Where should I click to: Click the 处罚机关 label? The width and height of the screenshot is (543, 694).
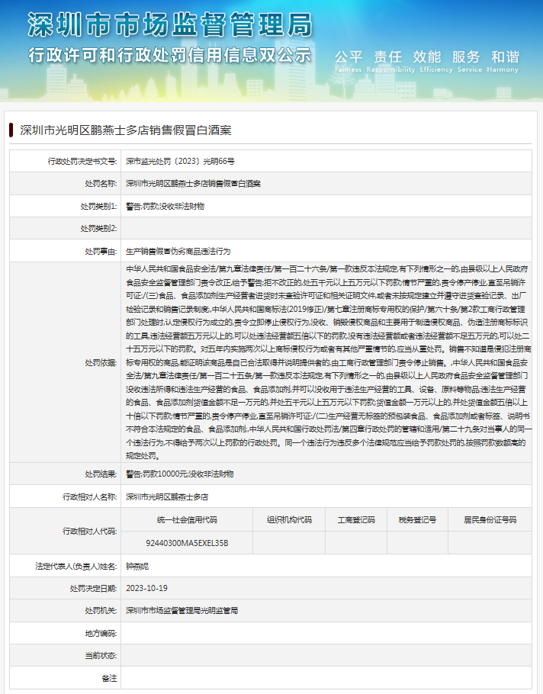pos(101,611)
